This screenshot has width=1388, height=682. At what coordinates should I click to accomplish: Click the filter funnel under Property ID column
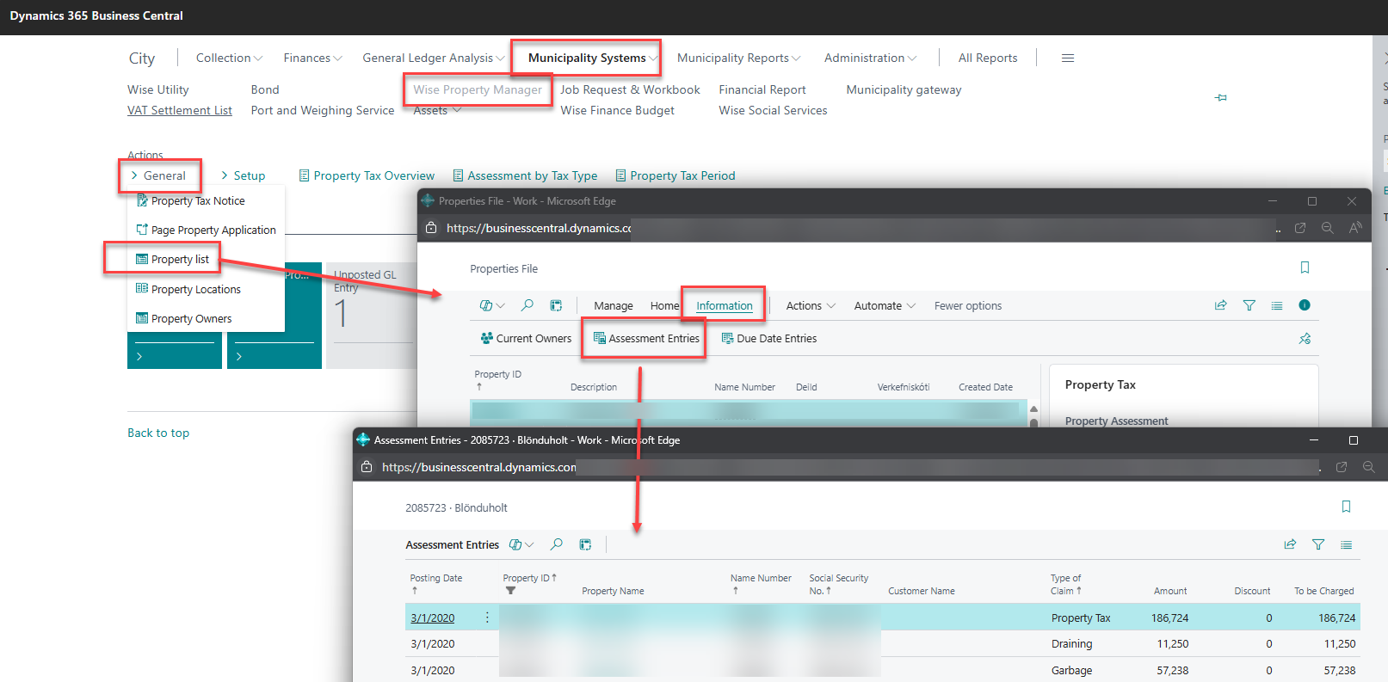510,591
